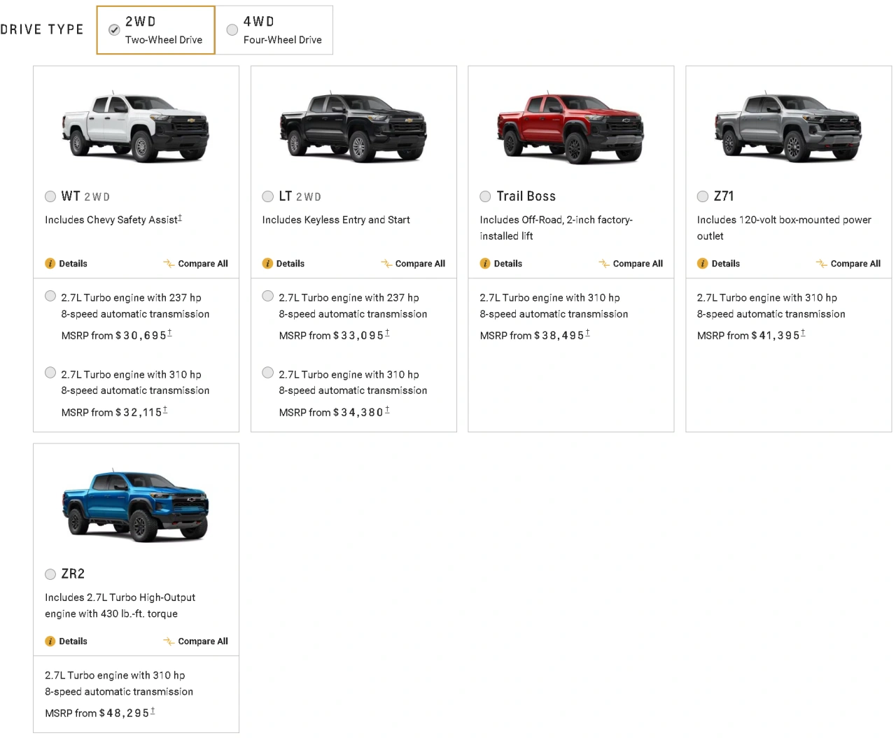Open the ZR2 info Details icon
The image size is (896, 738).
pyautogui.click(x=50, y=641)
